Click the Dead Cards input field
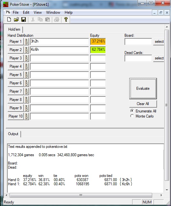The image size is (171, 206). click(x=138, y=58)
